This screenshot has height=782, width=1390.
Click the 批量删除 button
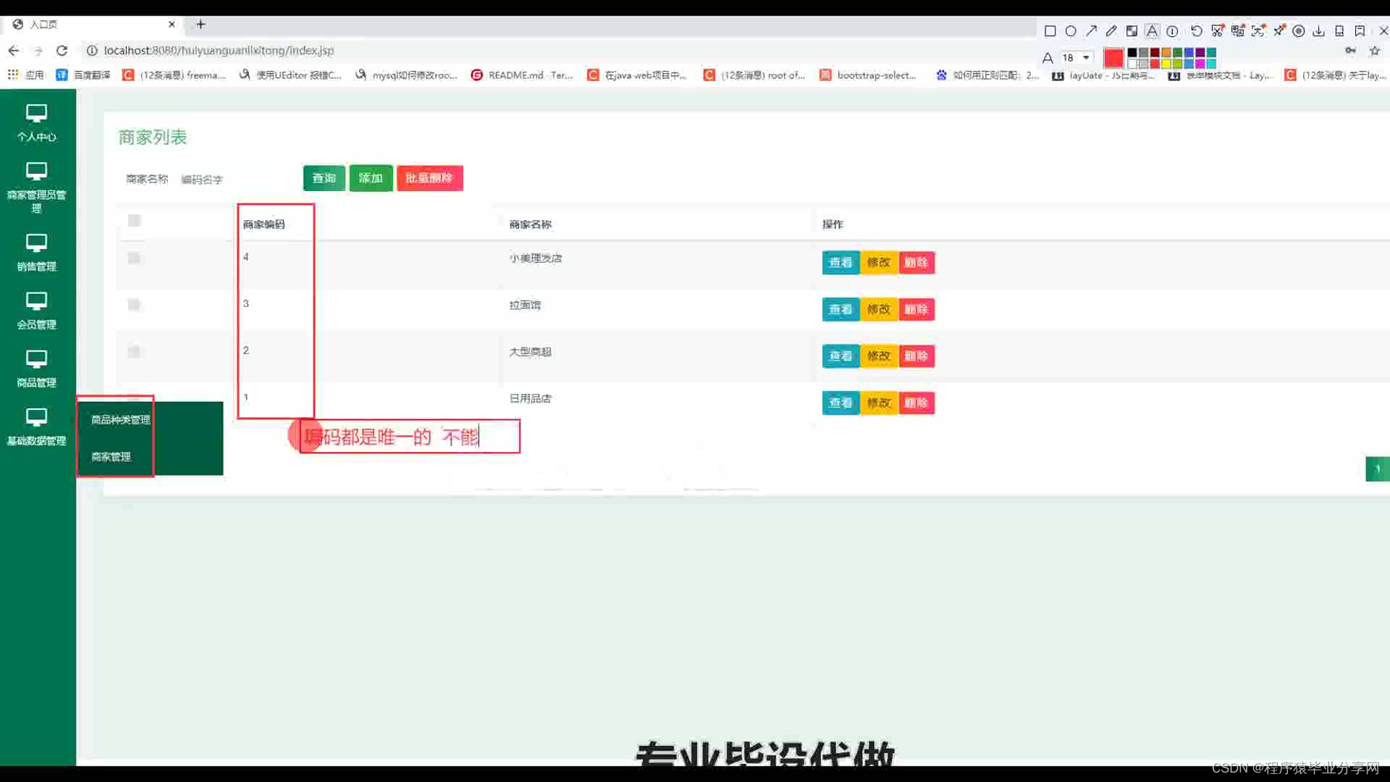pyautogui.click(x=429, y=178)
